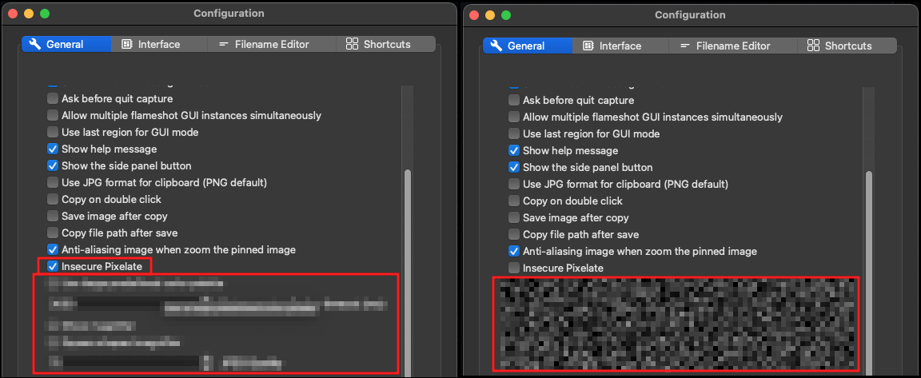
Task: Enable 'Save image after copy' in left window
Action: click(x=53, y=216)
